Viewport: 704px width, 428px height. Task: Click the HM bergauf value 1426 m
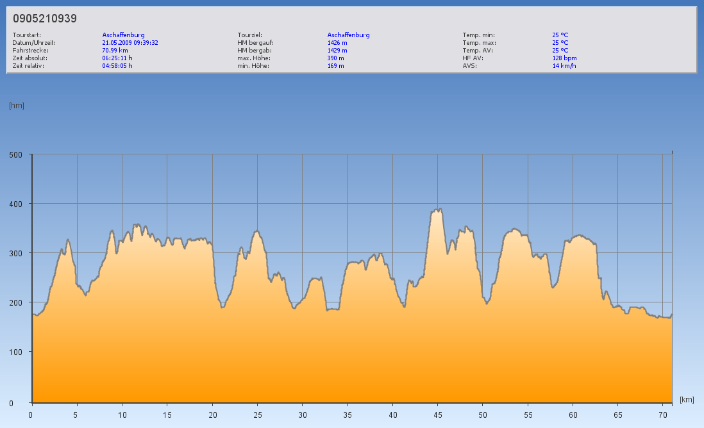337,43
